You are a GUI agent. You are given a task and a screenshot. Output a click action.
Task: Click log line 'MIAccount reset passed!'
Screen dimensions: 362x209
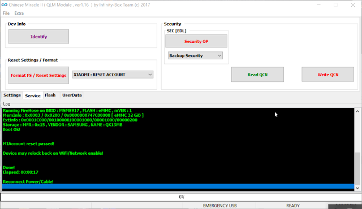point(28,144)
